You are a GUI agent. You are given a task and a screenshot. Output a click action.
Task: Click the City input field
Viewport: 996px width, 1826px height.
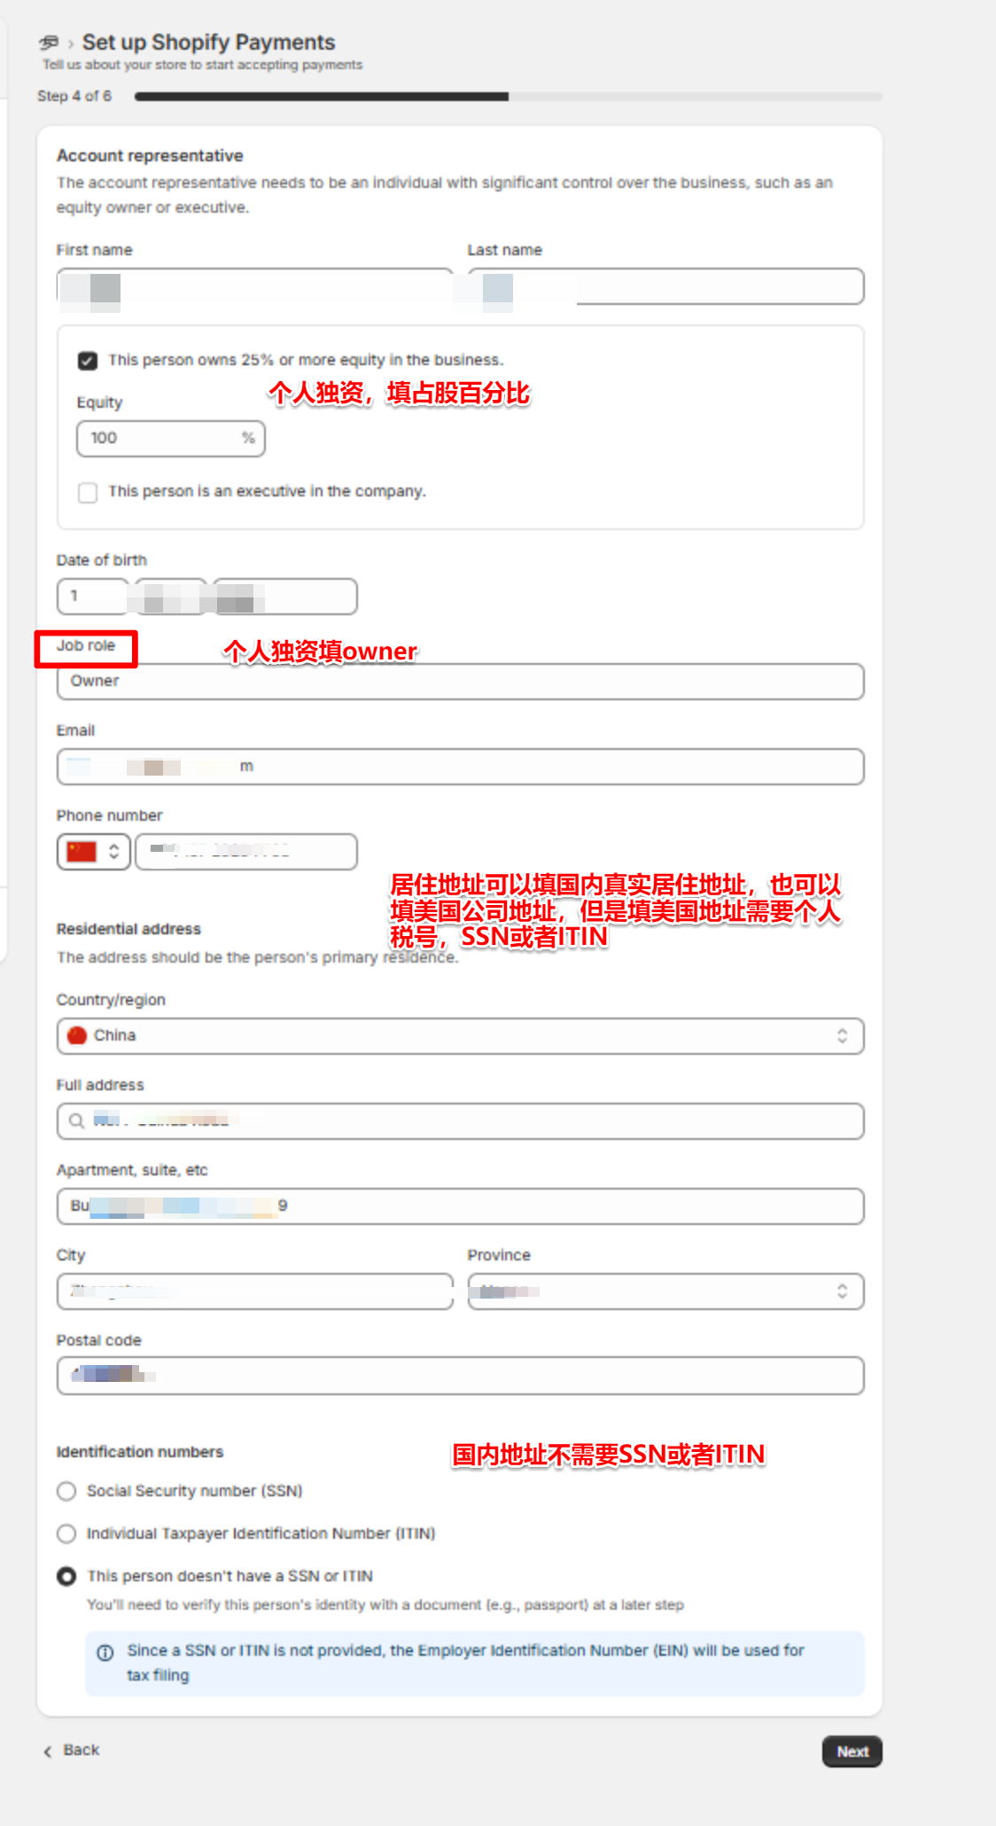click(255, 1291)
